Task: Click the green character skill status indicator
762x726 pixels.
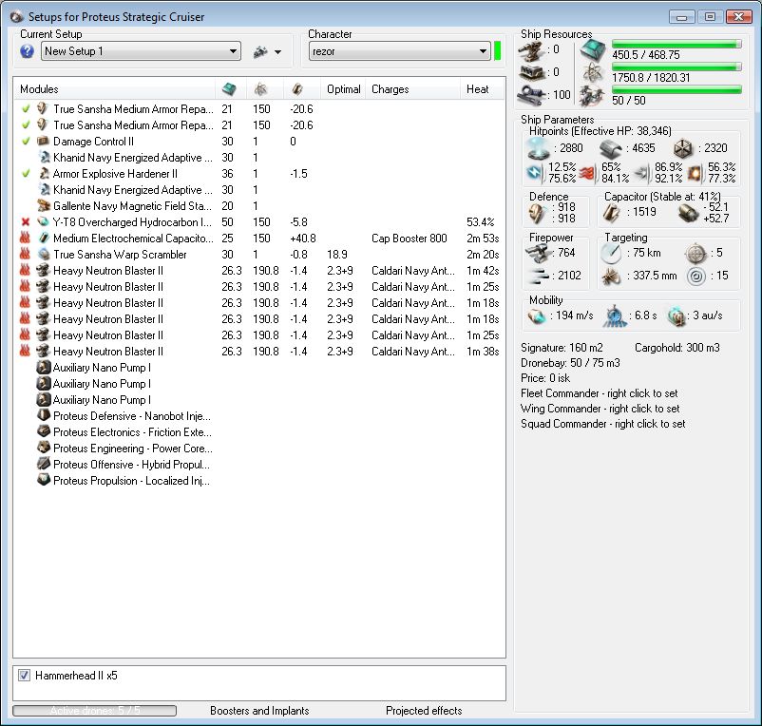Action: [x=497, y=51]
